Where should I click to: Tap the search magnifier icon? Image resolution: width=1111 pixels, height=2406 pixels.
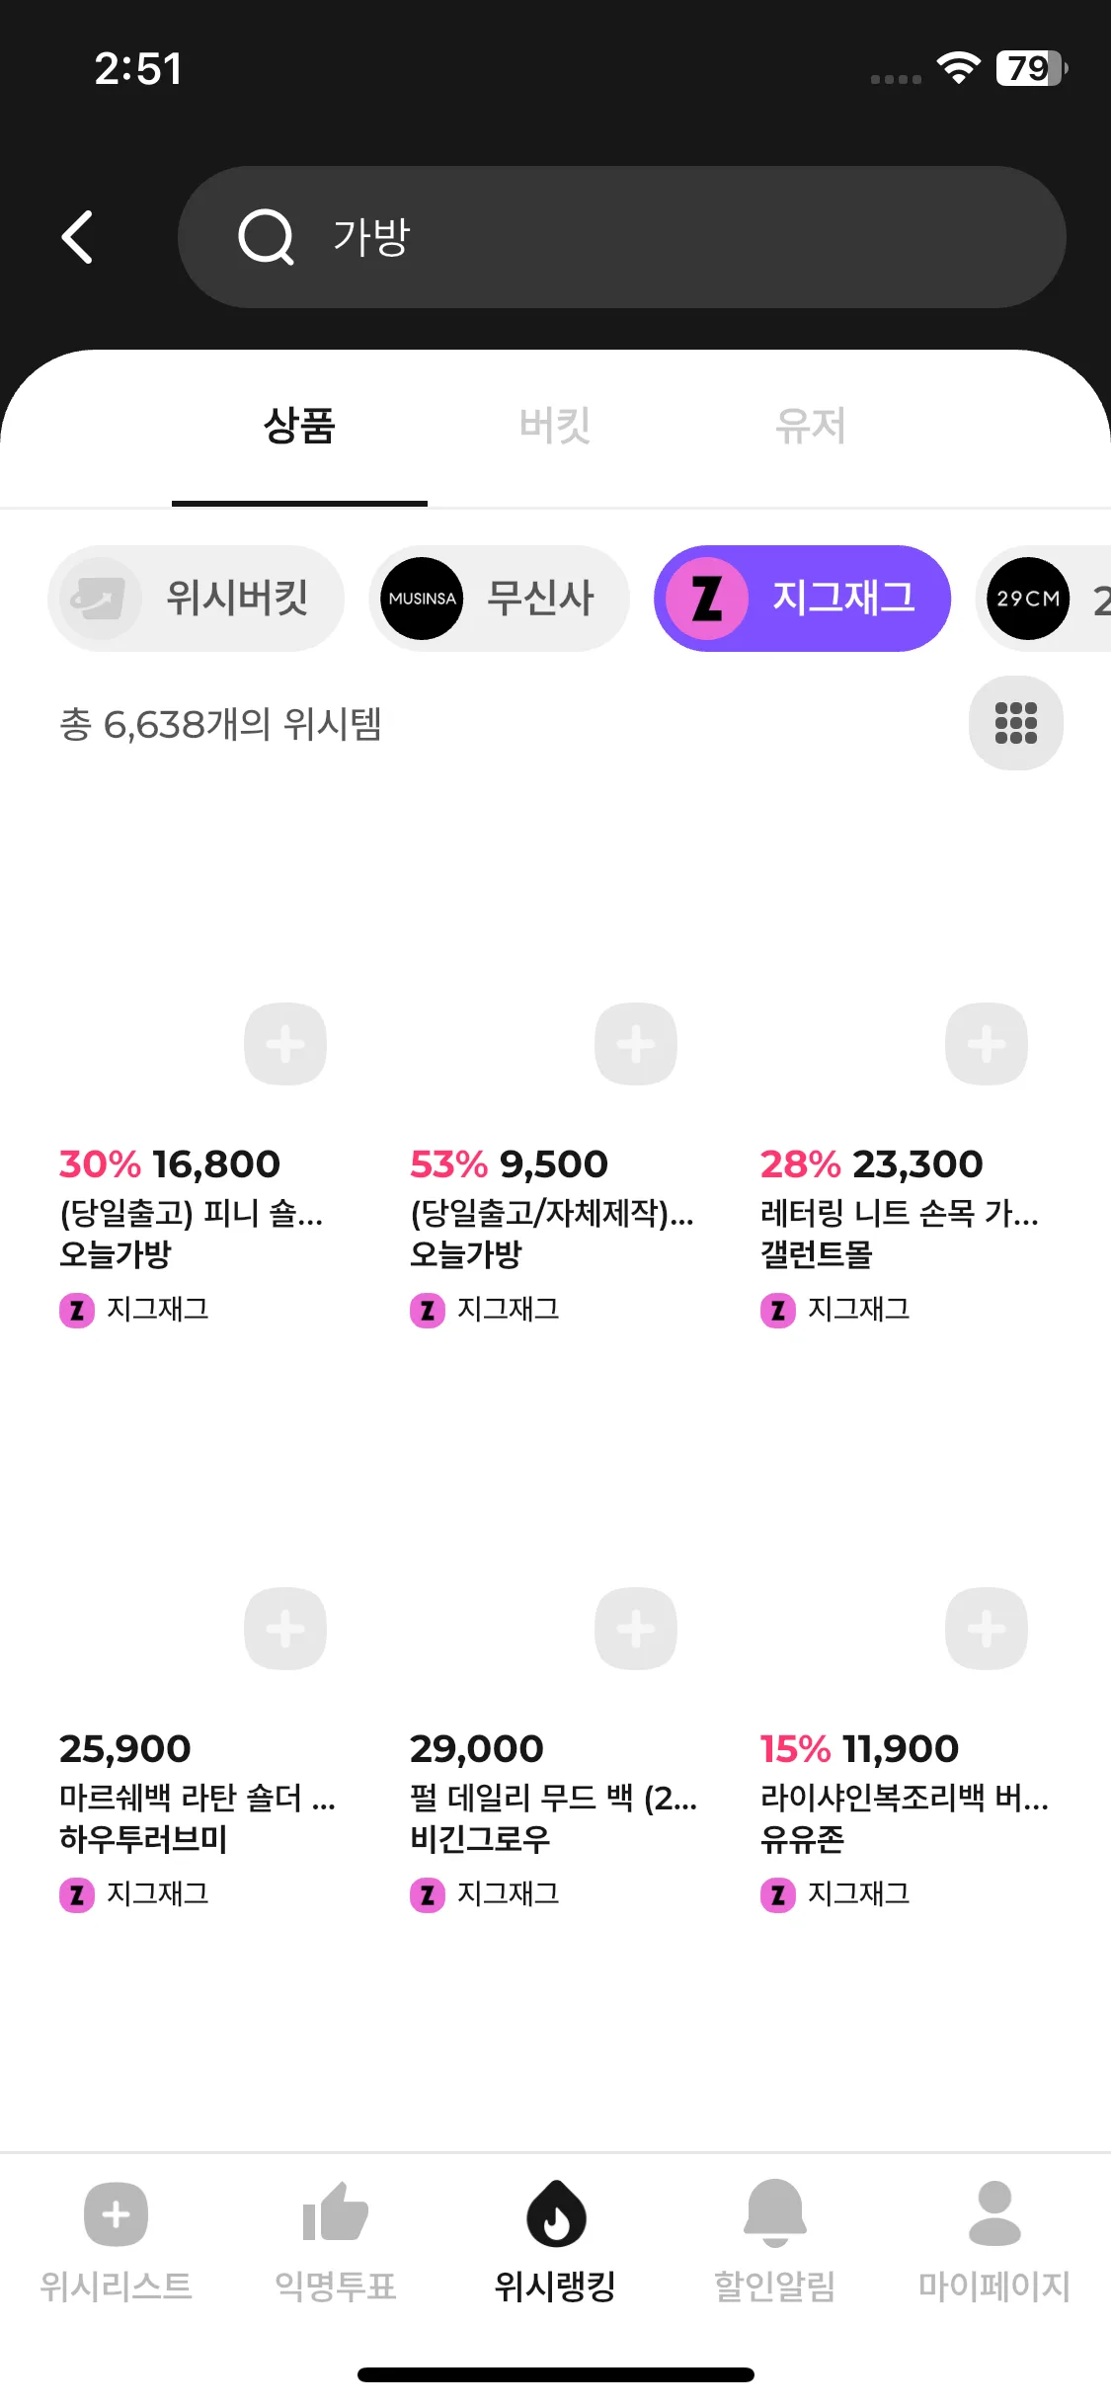point(266,237)
